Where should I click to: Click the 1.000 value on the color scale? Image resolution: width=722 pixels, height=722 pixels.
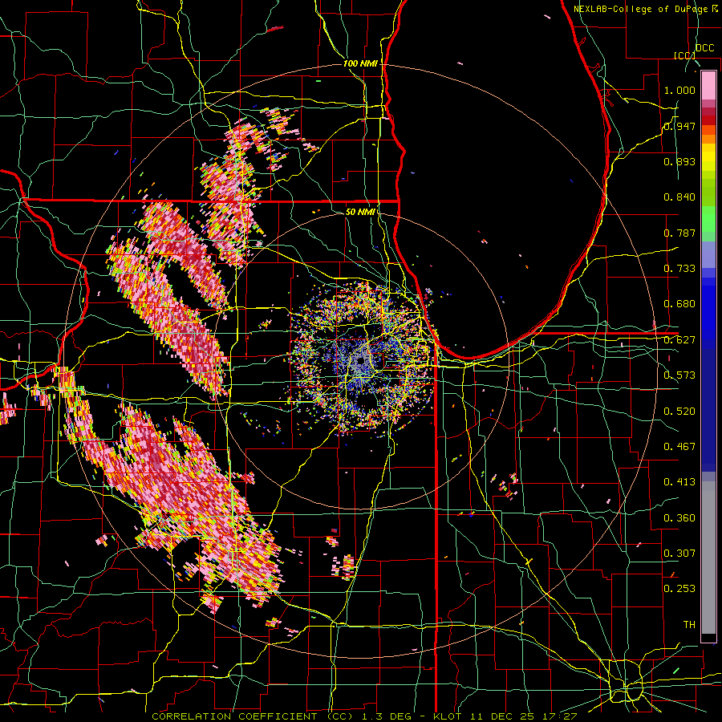point(679,90)
